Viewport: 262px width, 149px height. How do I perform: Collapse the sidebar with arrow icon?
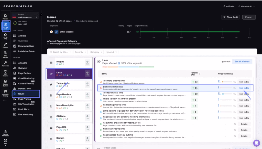click(x=41, y=15)
